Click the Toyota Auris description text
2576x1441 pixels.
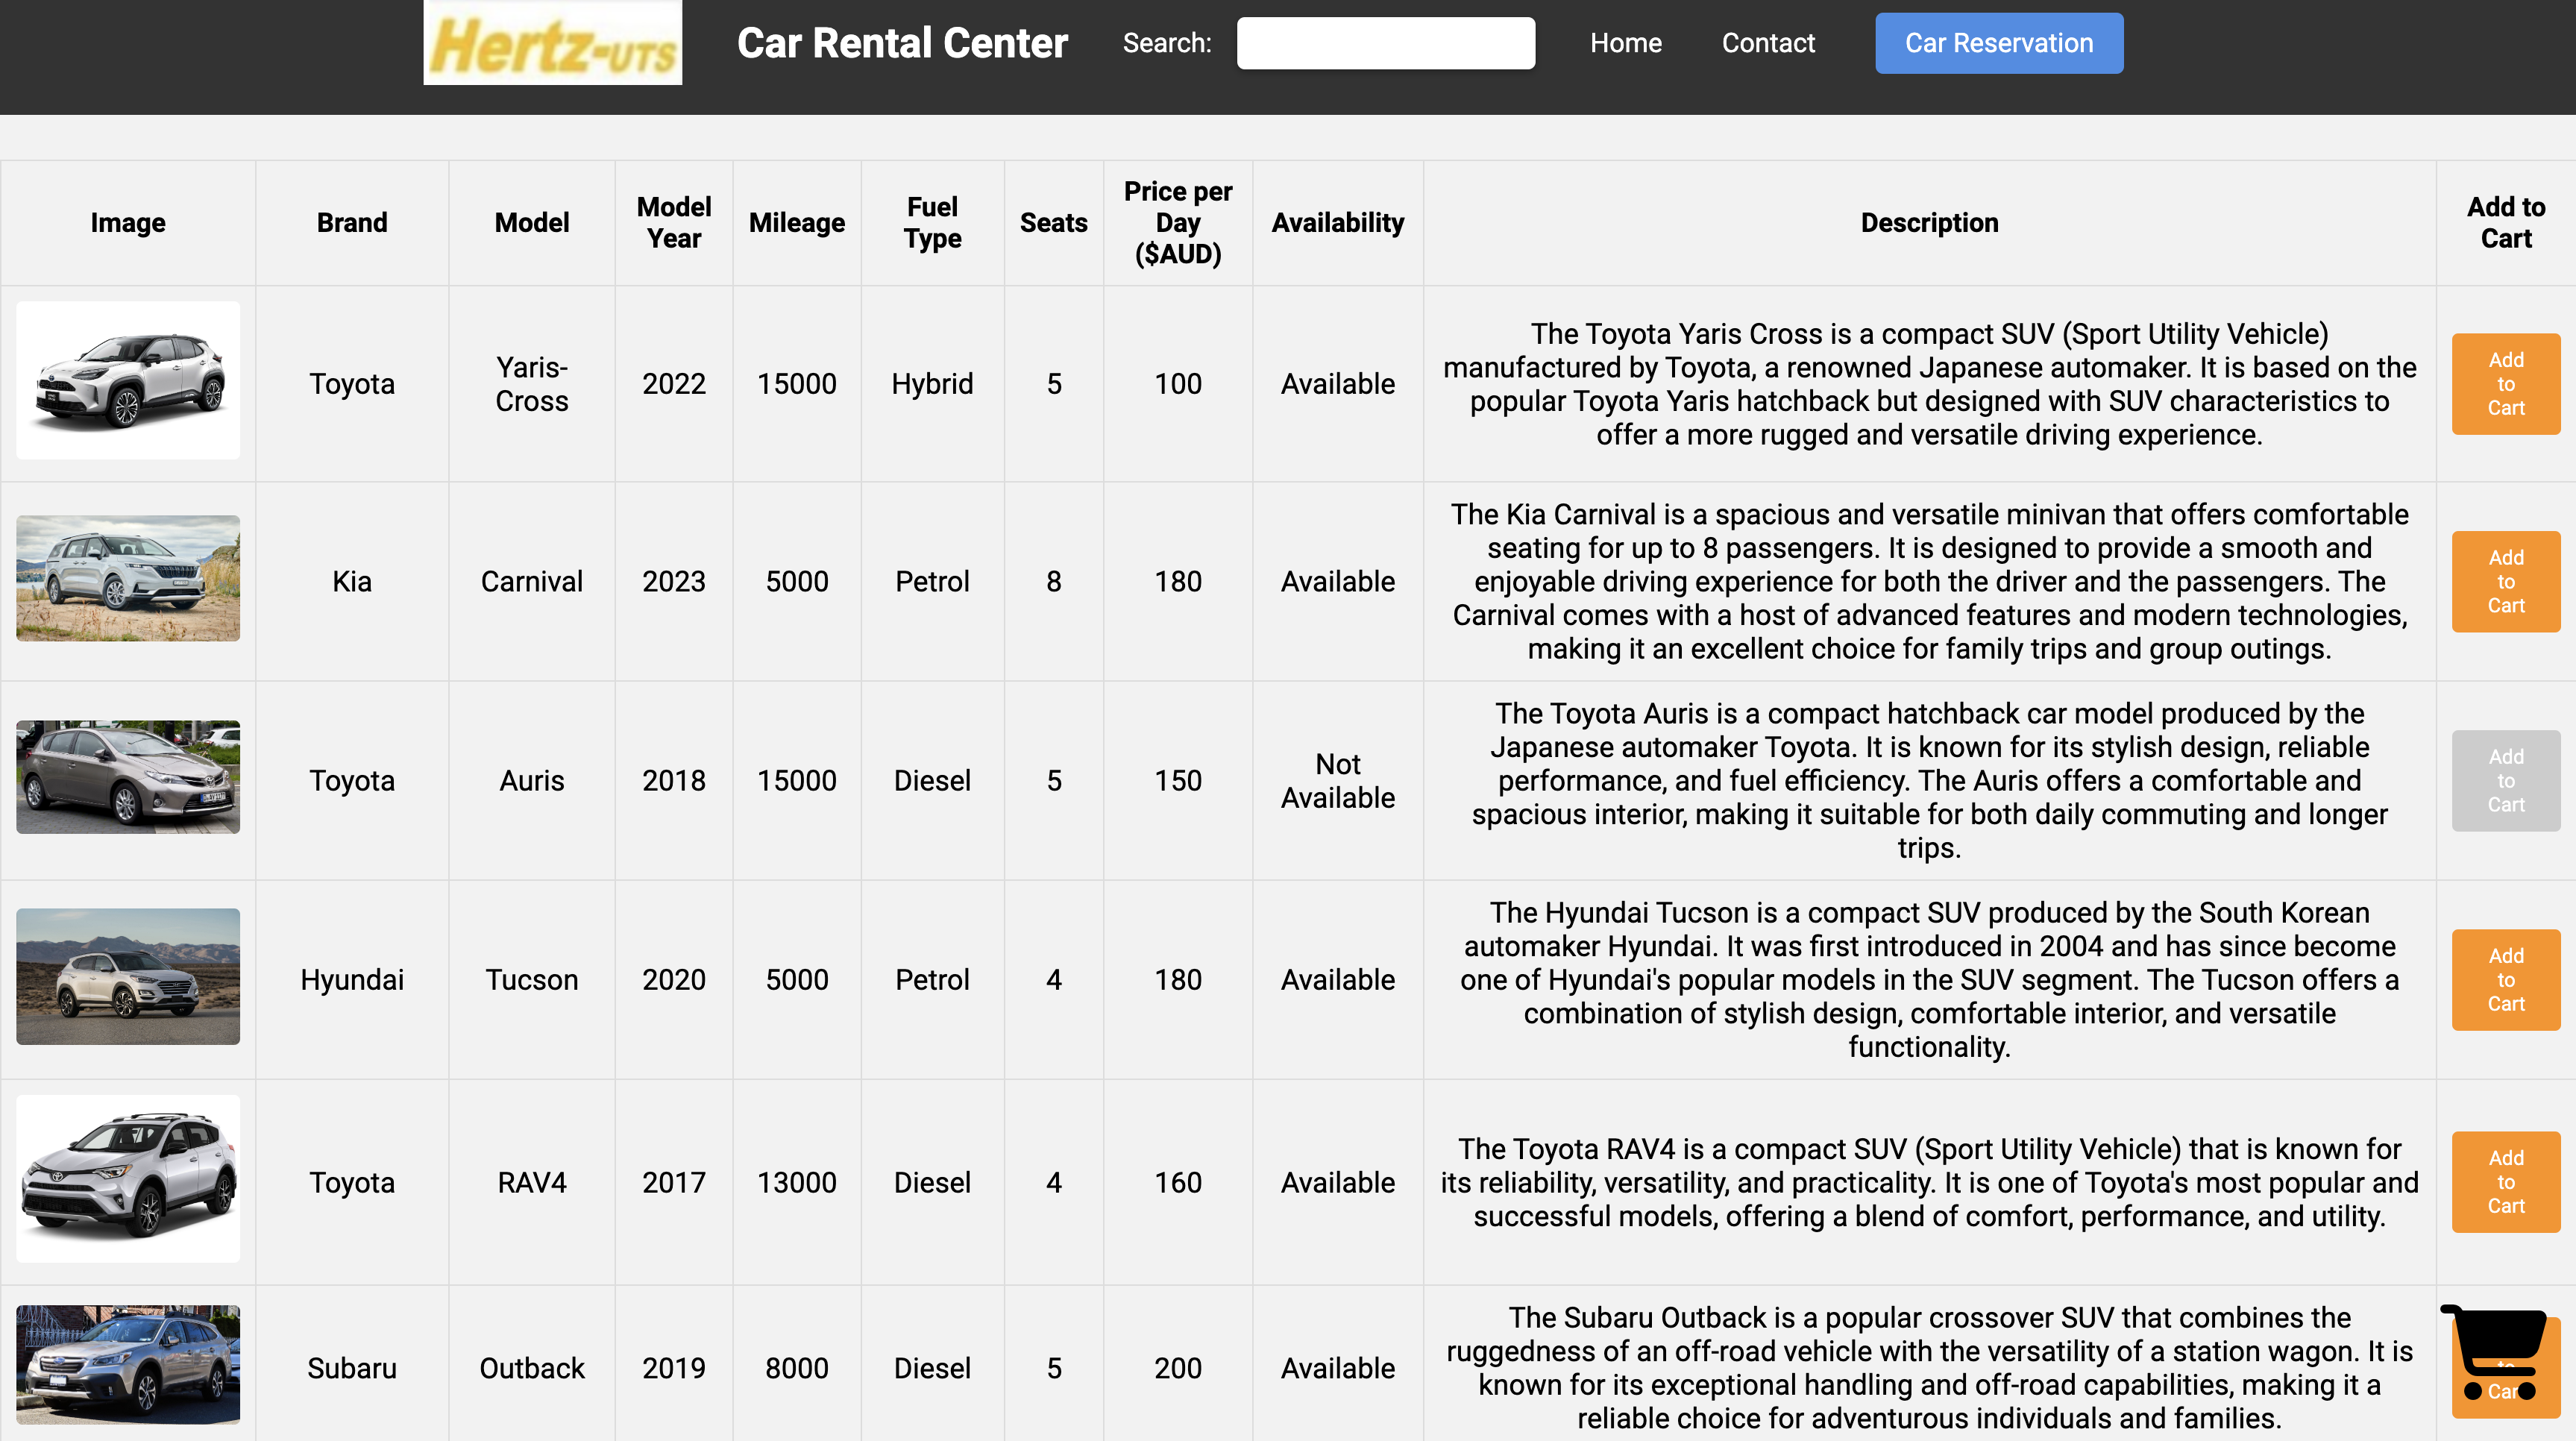click(1929, 781)
